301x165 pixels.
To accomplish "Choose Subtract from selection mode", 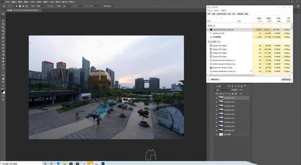I will coord(23,6).
